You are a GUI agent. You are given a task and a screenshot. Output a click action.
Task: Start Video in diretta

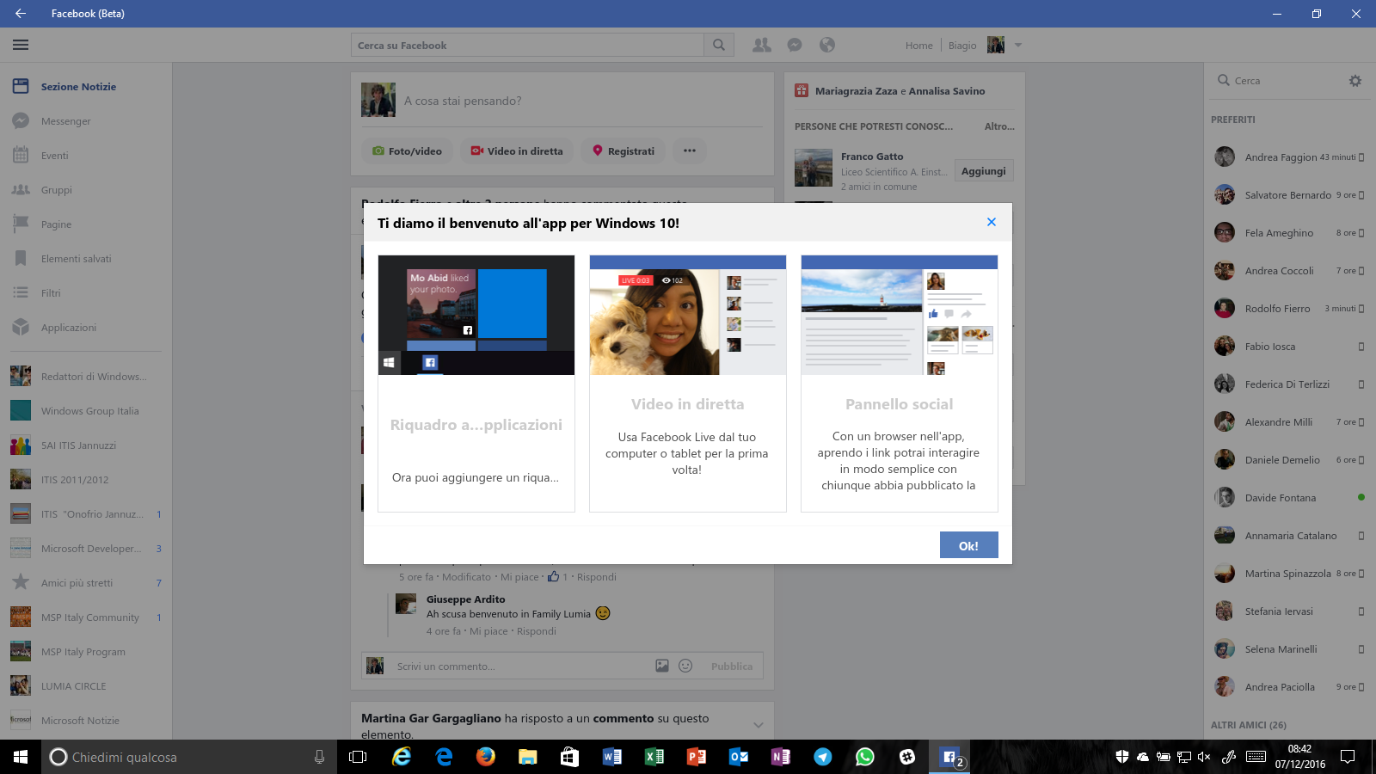(x=516, y=150)
